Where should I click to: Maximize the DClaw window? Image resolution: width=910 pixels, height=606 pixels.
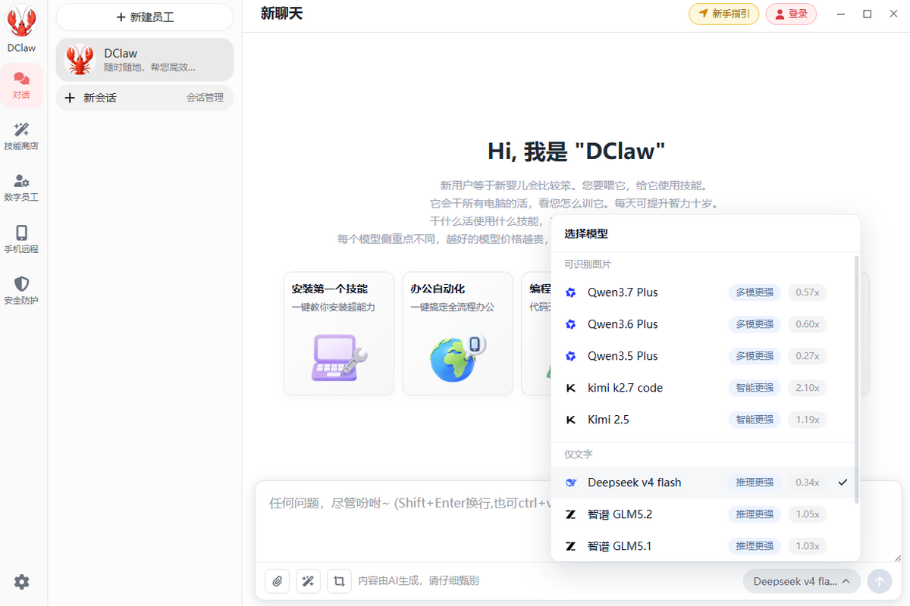point(868,14)
